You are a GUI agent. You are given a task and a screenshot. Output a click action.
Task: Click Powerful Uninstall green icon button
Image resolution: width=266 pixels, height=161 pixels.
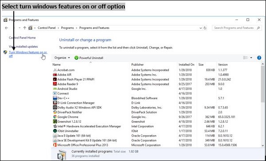click(x=89, y=58)
